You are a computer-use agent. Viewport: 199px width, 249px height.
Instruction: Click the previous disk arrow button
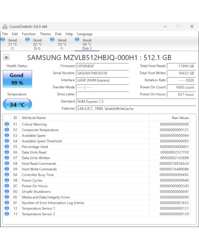[x=6, y=57]
